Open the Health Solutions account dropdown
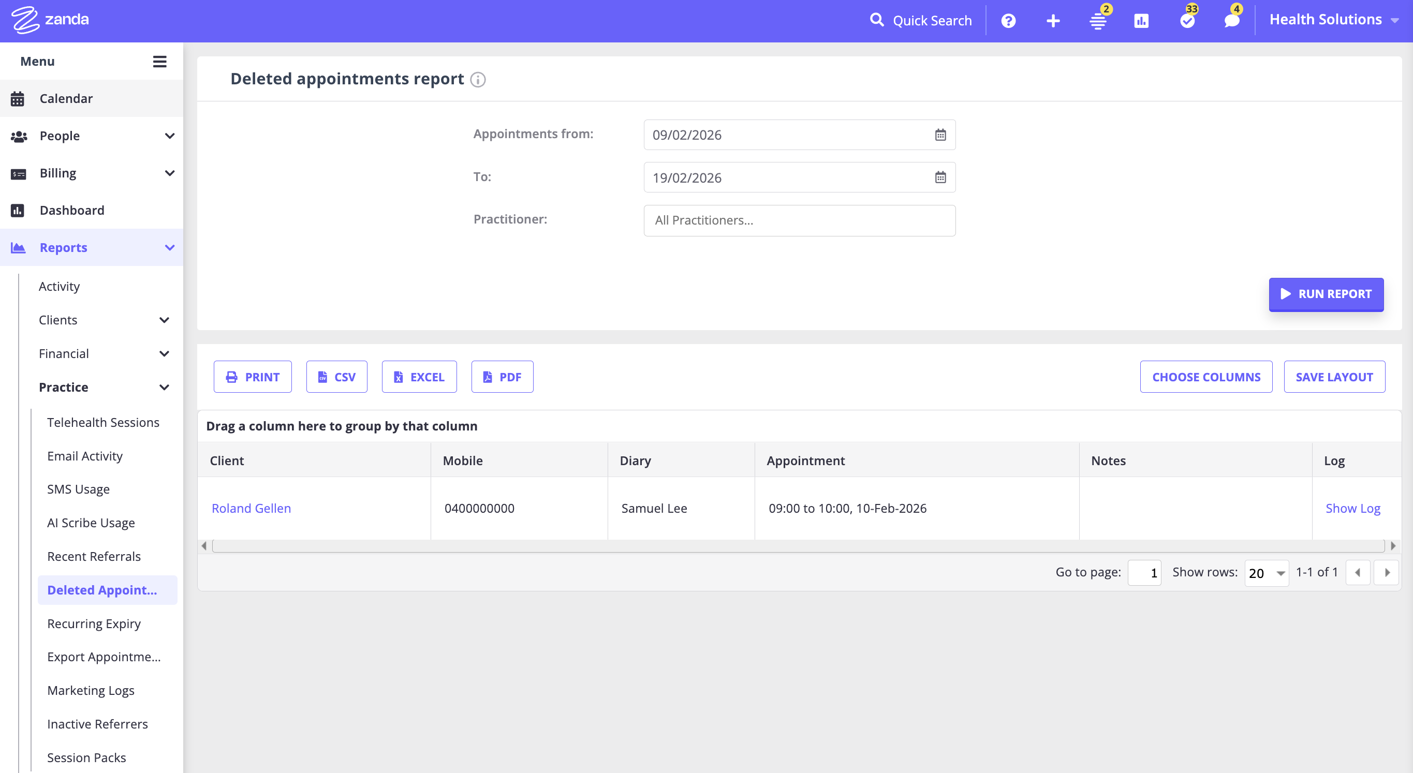This screenshot has height=773, width=1413. pyautogui.click(x=1333, y=20)
